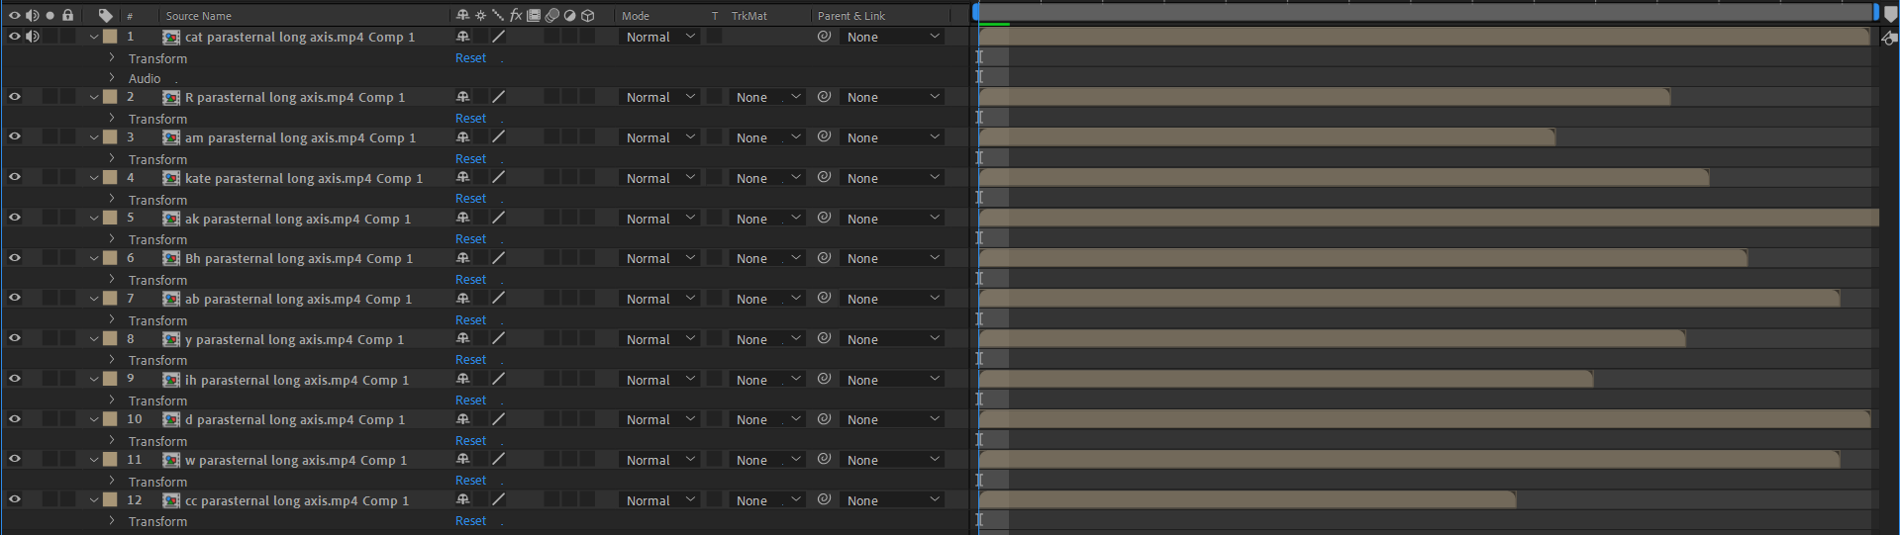The image size is (1900, 535).
Task: Click the Motion Blur switch column header
Action: coord(551,15)
